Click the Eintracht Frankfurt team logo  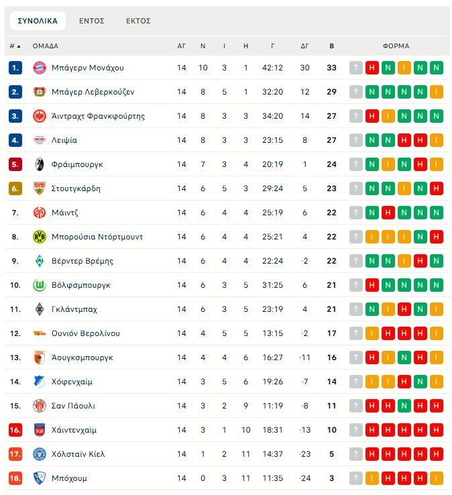coord(39,116)
